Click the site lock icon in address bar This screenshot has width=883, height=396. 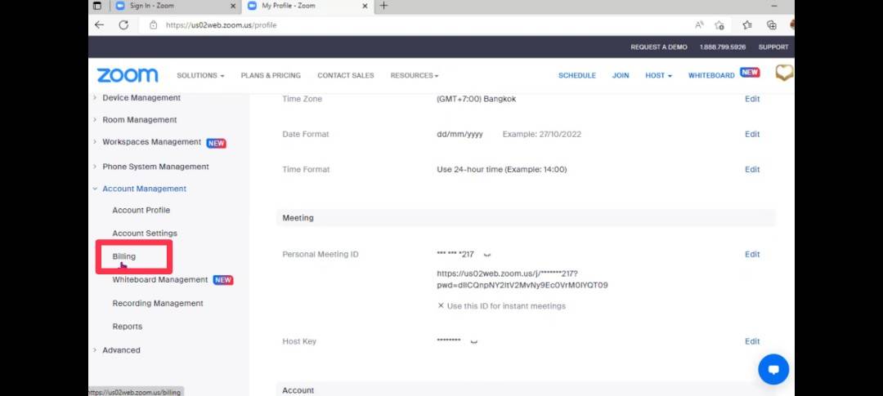coord(153,25)
